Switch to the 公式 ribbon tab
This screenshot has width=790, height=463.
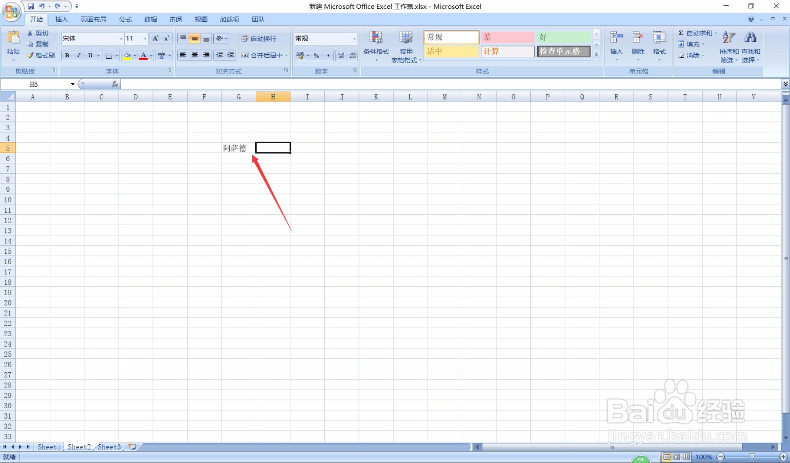(125, 19)
